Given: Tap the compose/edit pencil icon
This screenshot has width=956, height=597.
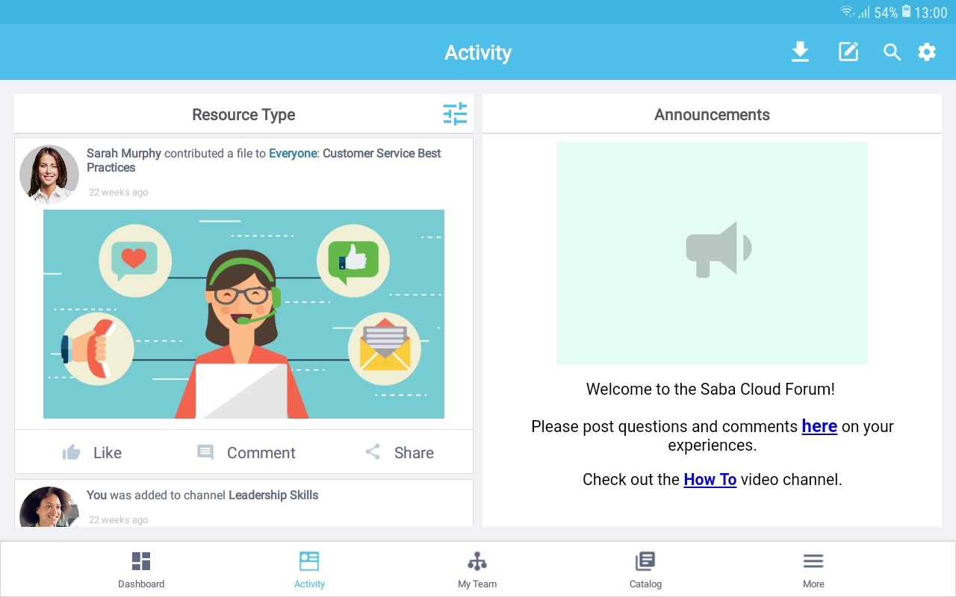Looking at the screenshot, I should [848, 51].
